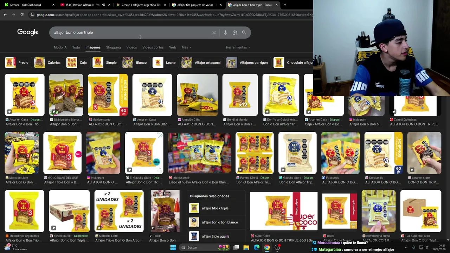Start voice search with the microphone icon

pyautogui.click(x=225, y=32)
